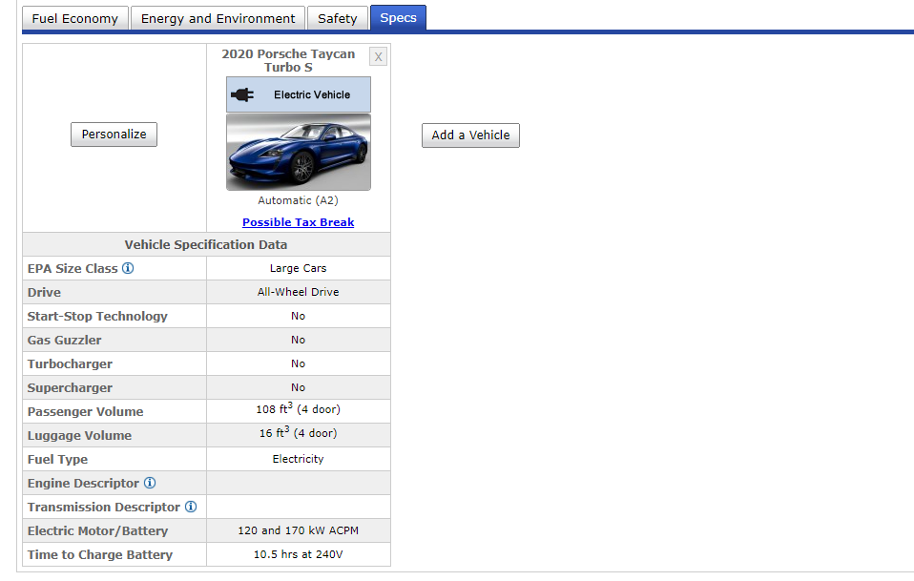Remove the Porsche Taycan with the X button
914x581 pixels.
379,56
